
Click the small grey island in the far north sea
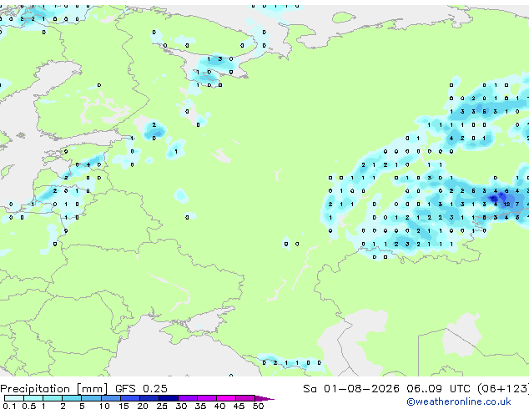tap(344, 17)
